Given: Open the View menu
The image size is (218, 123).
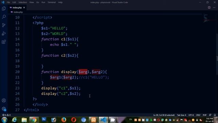Looking at the screenshot, I should click(32, 2).
